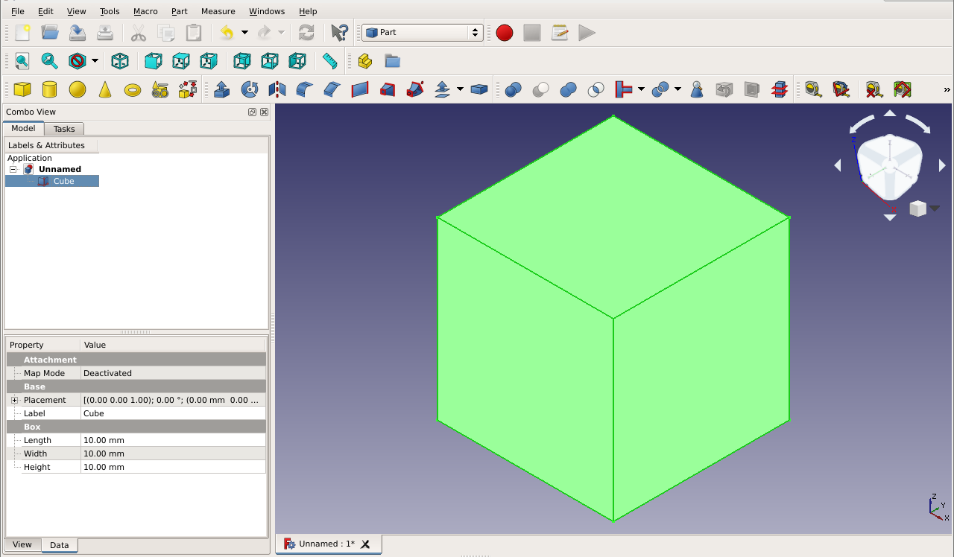Set view to isometric
The height and width of the screenshot is (557, 954).
point(120,61)
